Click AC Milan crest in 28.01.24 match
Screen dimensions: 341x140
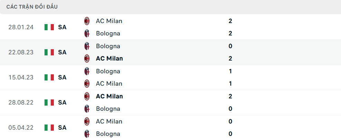pos(87,21)
